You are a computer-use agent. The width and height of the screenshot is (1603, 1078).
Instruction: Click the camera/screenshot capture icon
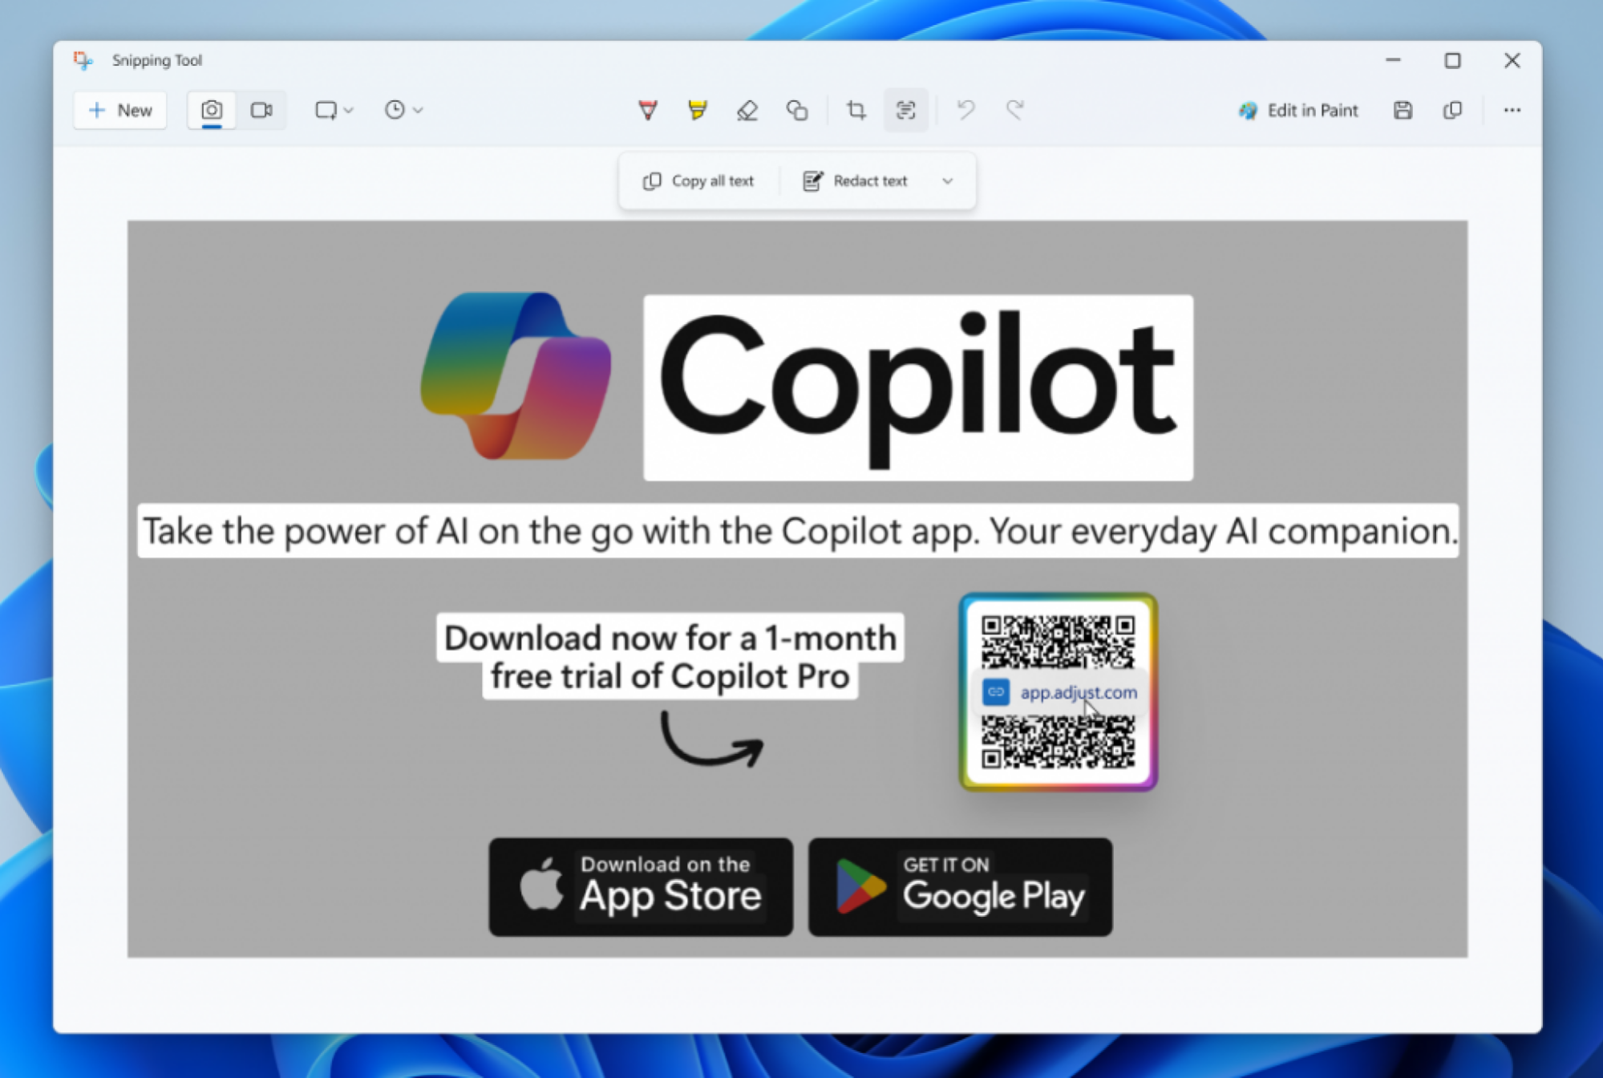tap(210, 109)
